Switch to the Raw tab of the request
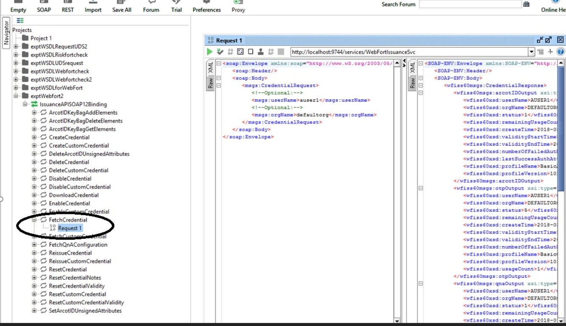Viewport: 566px width, 326px height. tap(209, 83)
